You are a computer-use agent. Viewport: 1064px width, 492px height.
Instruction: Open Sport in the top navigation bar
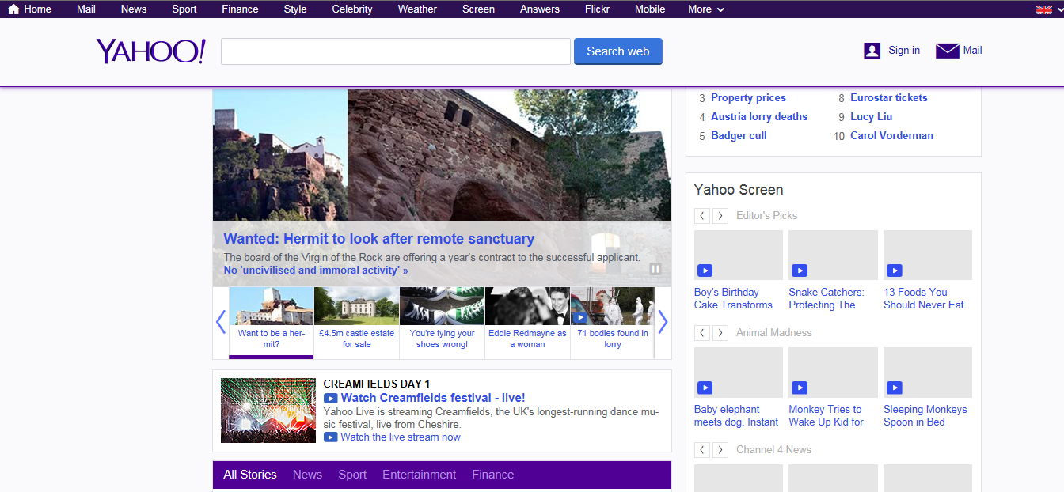click(184, 9)
